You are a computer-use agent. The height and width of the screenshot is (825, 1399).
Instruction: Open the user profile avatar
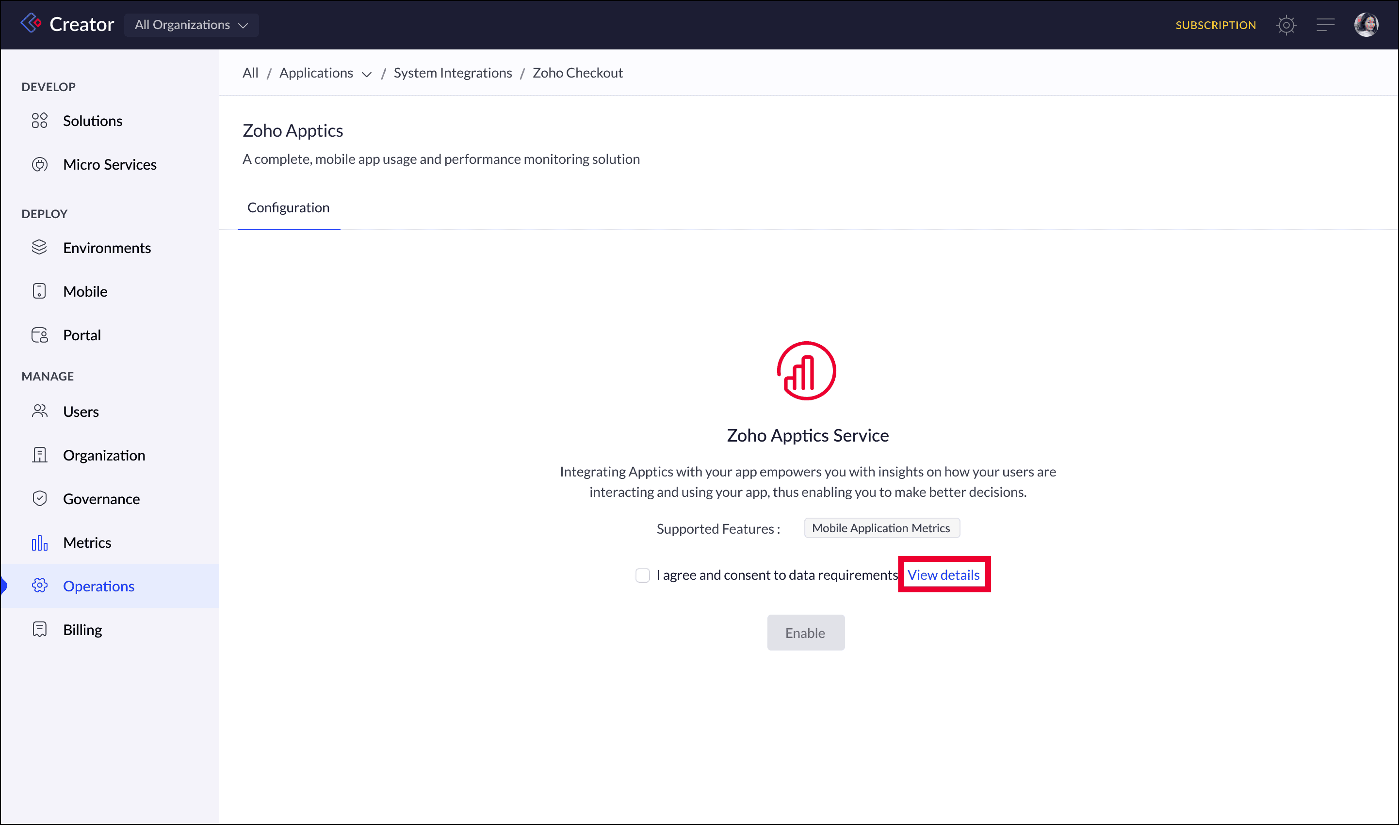tap(1366, 25)
